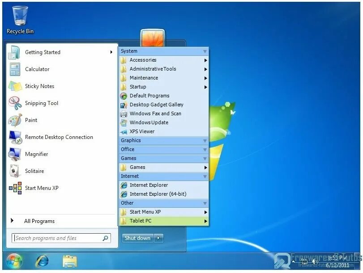Collapse the Internet group header
Viewport: 363px width, 273px height.
pyautogui.click(x=164, y=176)
